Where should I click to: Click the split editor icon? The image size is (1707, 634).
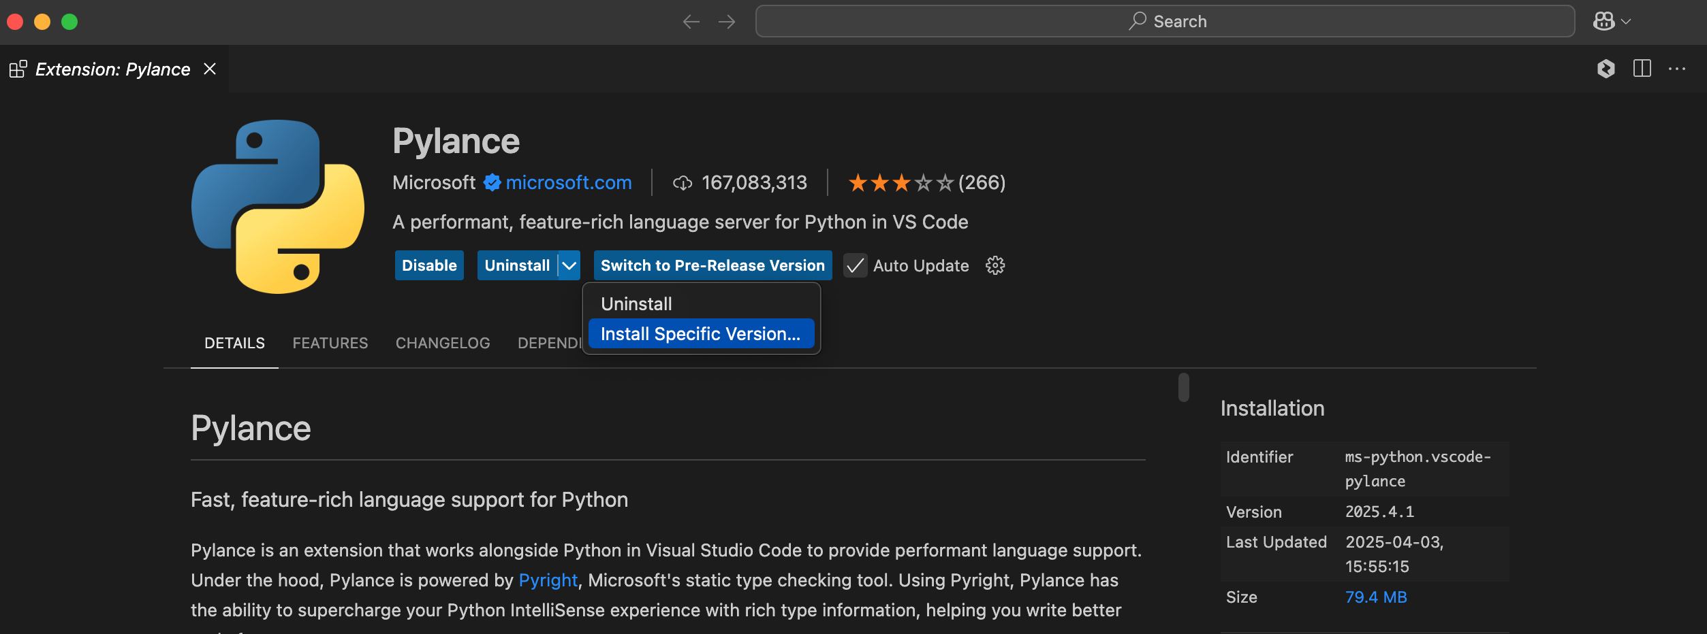coord(1642,69)
